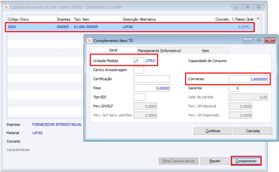The image size is (279, 172).
Task: Focus the Centro Armazenagem field
Action: point(138,70)
